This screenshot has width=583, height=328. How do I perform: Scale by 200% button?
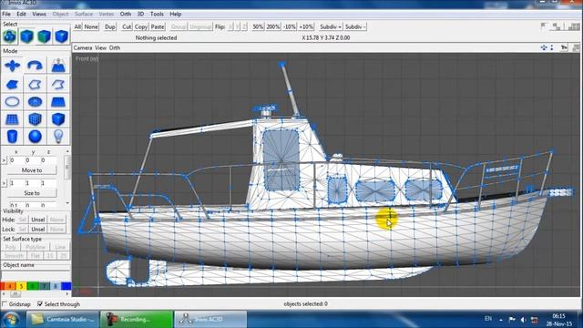click(273, 26)
